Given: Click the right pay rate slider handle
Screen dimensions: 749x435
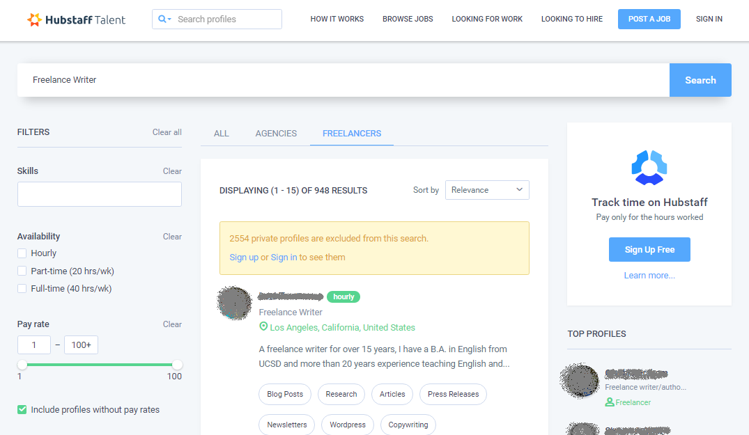Looking at the screenshot, I should click(177, 365).
